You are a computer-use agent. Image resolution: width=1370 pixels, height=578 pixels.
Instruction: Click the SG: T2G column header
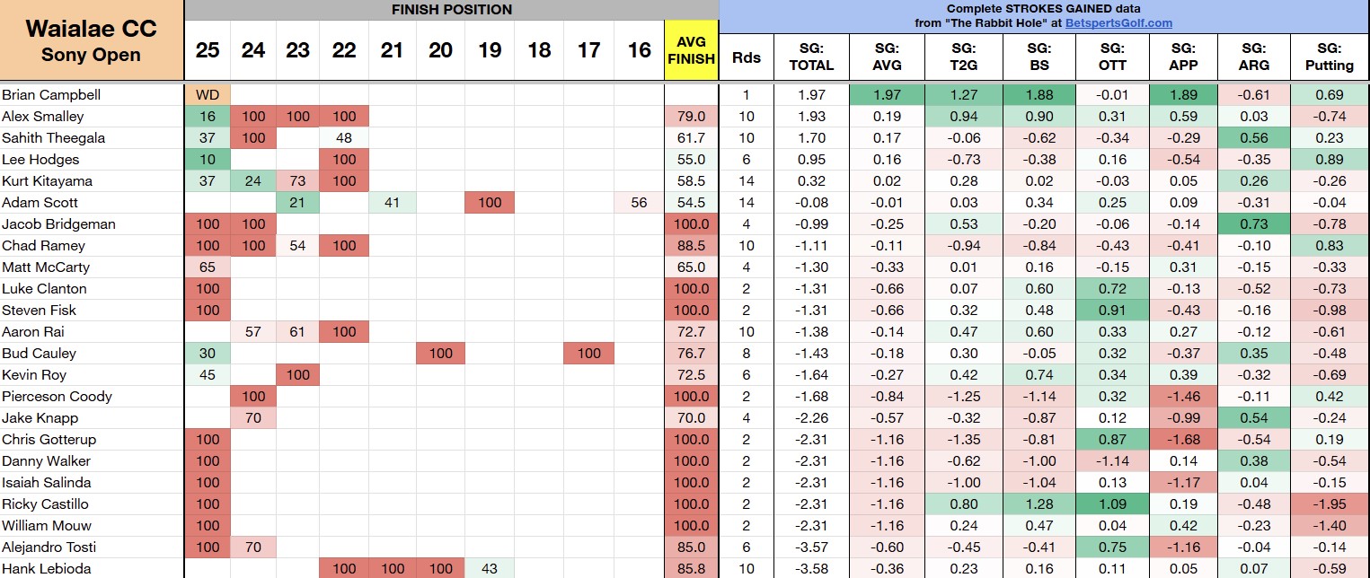pos(961,57)
